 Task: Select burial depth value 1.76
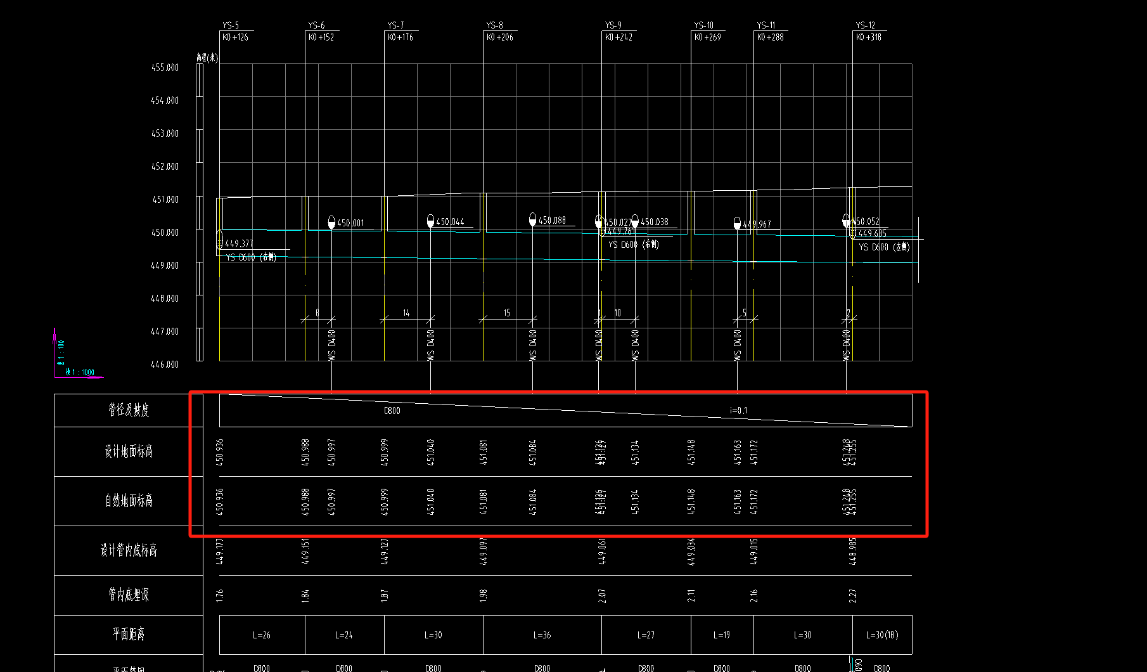coord(220,595)
